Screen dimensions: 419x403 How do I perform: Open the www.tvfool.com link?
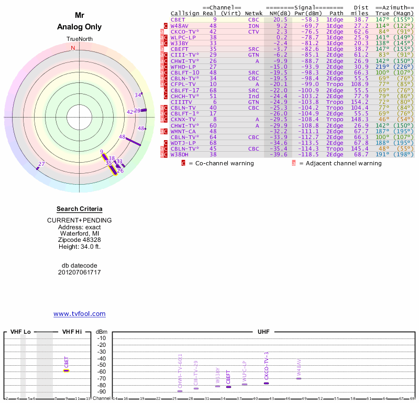(80, 314)
